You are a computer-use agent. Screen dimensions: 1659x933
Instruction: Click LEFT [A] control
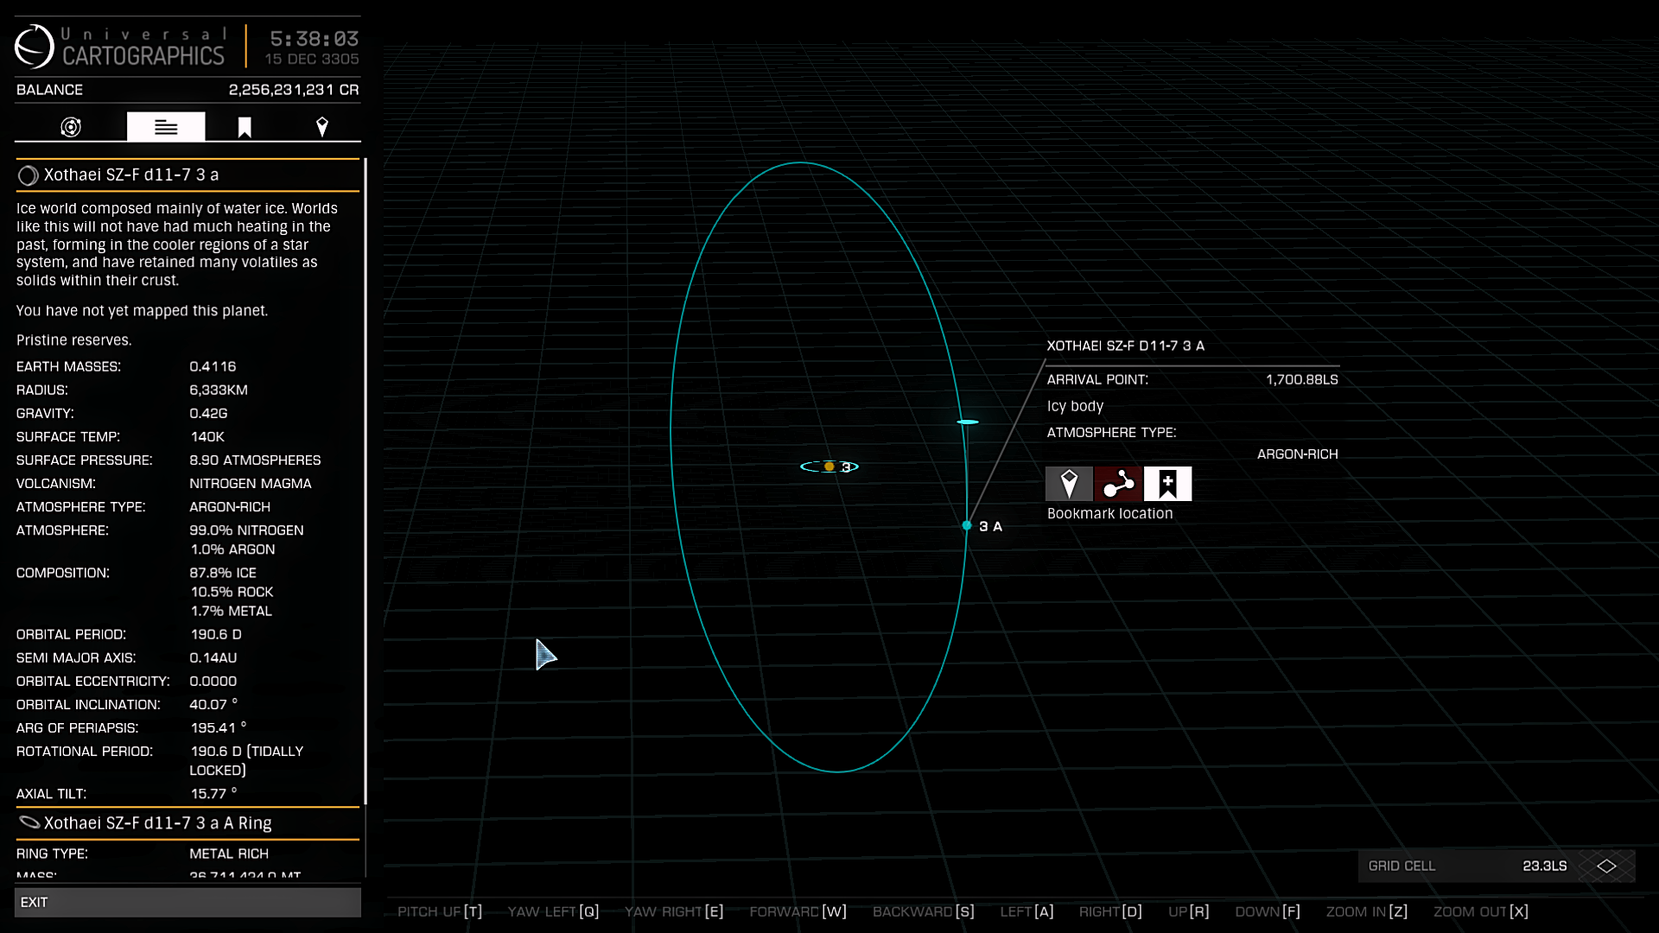pos(1027,911)
